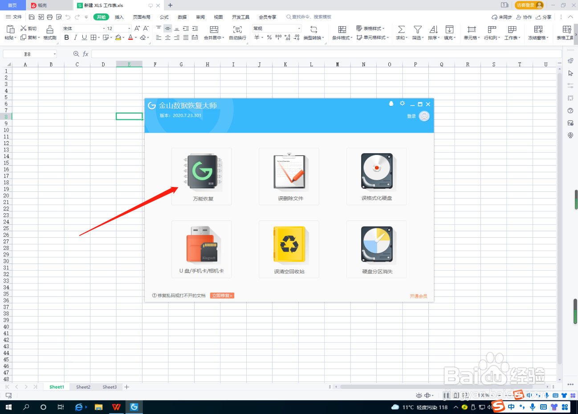This screenshot has height=414, width=578.
Task: Click the center align icon
Action: [x=168, y=38]
